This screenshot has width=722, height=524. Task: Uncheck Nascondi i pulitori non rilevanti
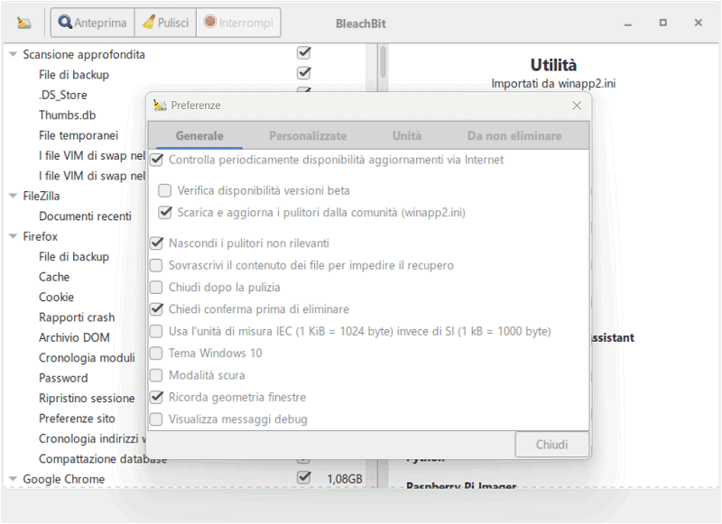pyautogui.click(x=157, y=243)
